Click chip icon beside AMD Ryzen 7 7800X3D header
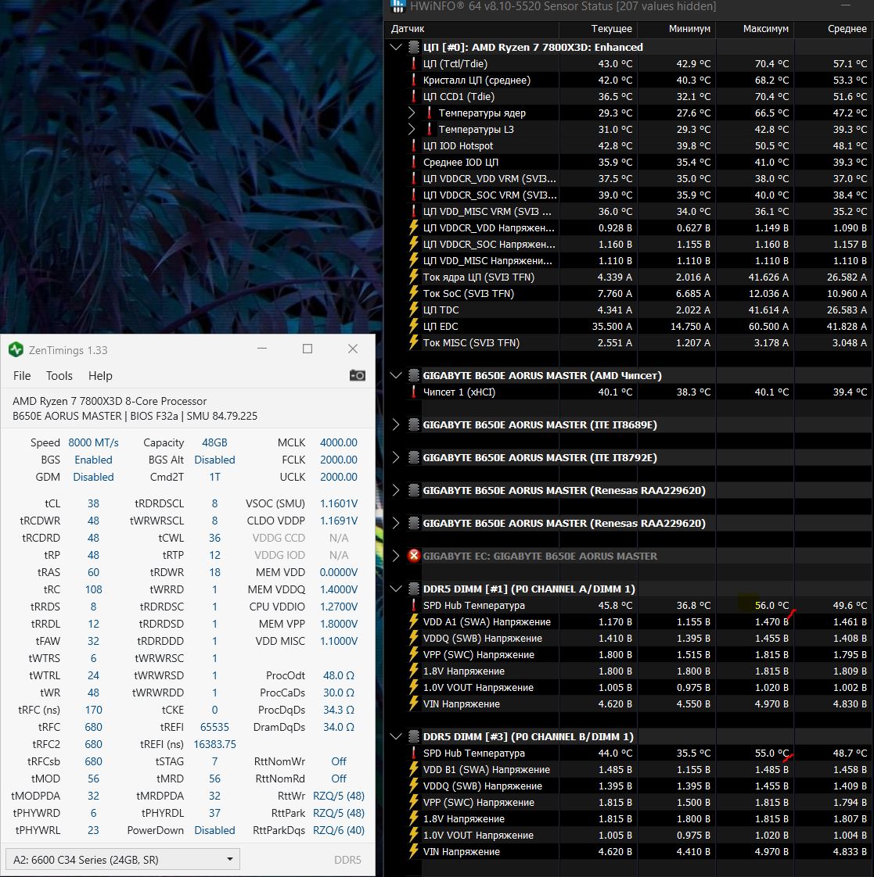 (414, 47)
